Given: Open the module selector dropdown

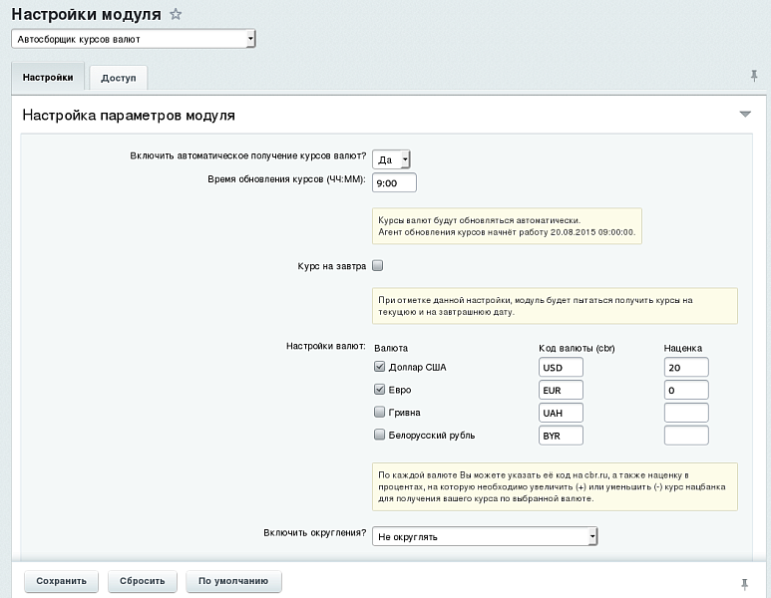Looking at the screenshot, I should pyautogui.click(x=134, y=39).
